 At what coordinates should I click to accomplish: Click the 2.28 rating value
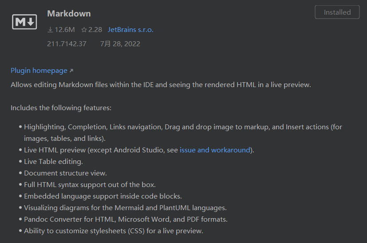(95, 30)
